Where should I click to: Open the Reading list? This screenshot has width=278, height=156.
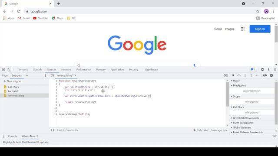tap(265, 18)
